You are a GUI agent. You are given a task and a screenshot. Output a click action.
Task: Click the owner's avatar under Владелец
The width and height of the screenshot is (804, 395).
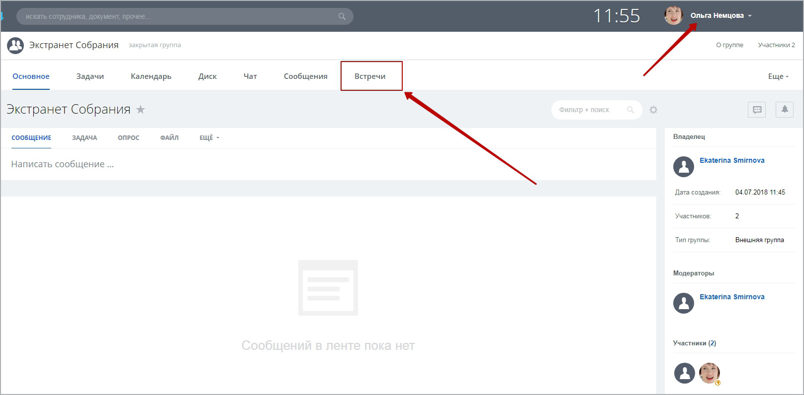(683, 167)
